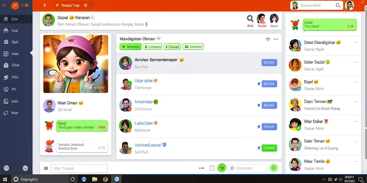367x183 pixels.
Task: Open Chrome from the taskbar
Action: point(105,179)
